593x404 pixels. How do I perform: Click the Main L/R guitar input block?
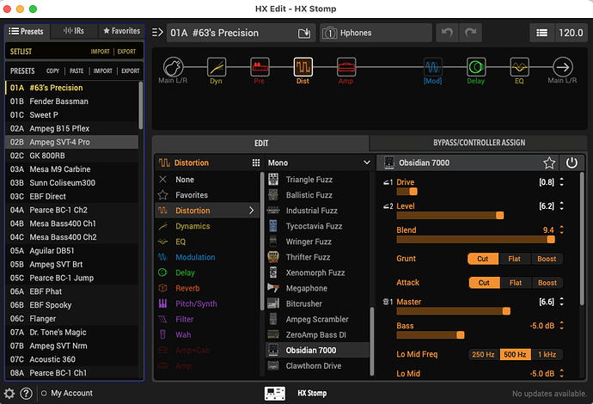174,67
